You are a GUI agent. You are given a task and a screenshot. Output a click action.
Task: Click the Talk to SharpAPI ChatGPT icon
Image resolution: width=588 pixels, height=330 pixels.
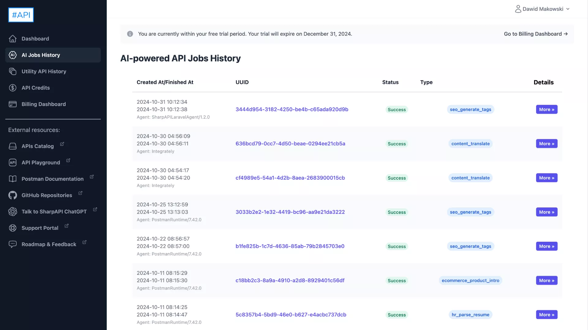13,211
